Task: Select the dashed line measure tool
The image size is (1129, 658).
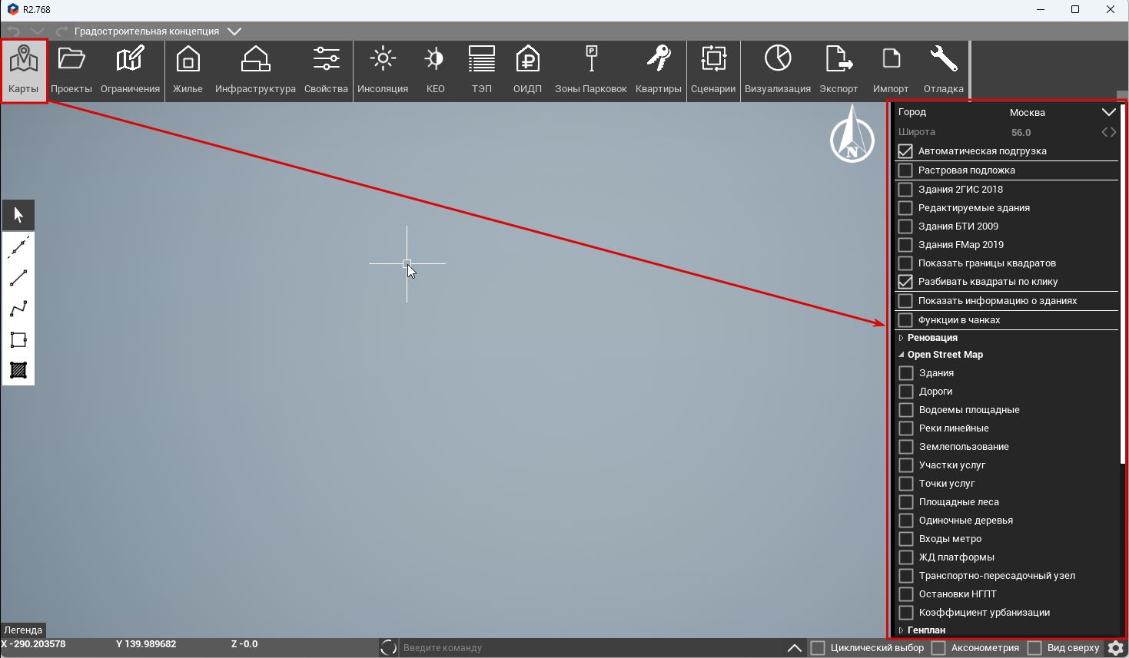Action: (18, 247)
